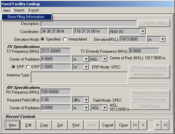Go to next record arrow
This screenshot has width=175, height=134.
[158, 125]
